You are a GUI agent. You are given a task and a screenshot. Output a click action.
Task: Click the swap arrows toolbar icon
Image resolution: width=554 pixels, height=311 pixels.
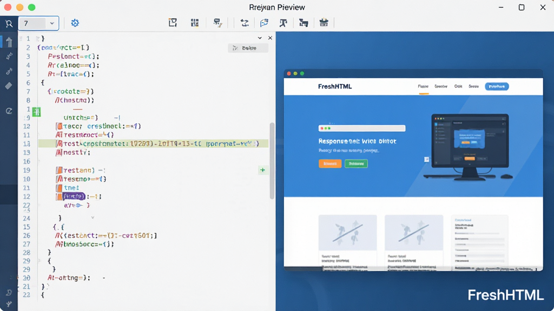point(245,23)
